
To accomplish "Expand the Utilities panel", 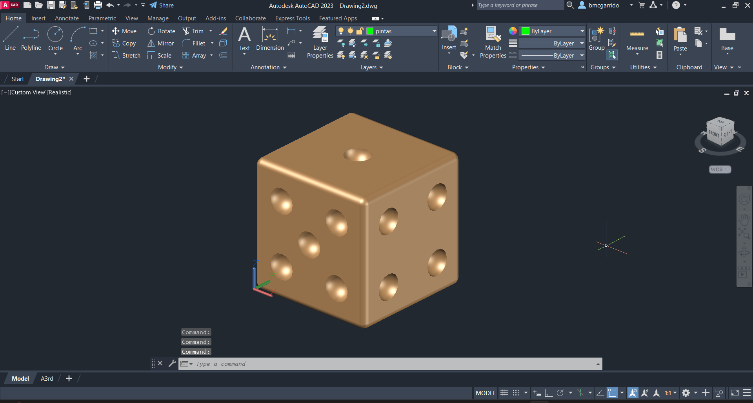I will click(x=643, y=67).
